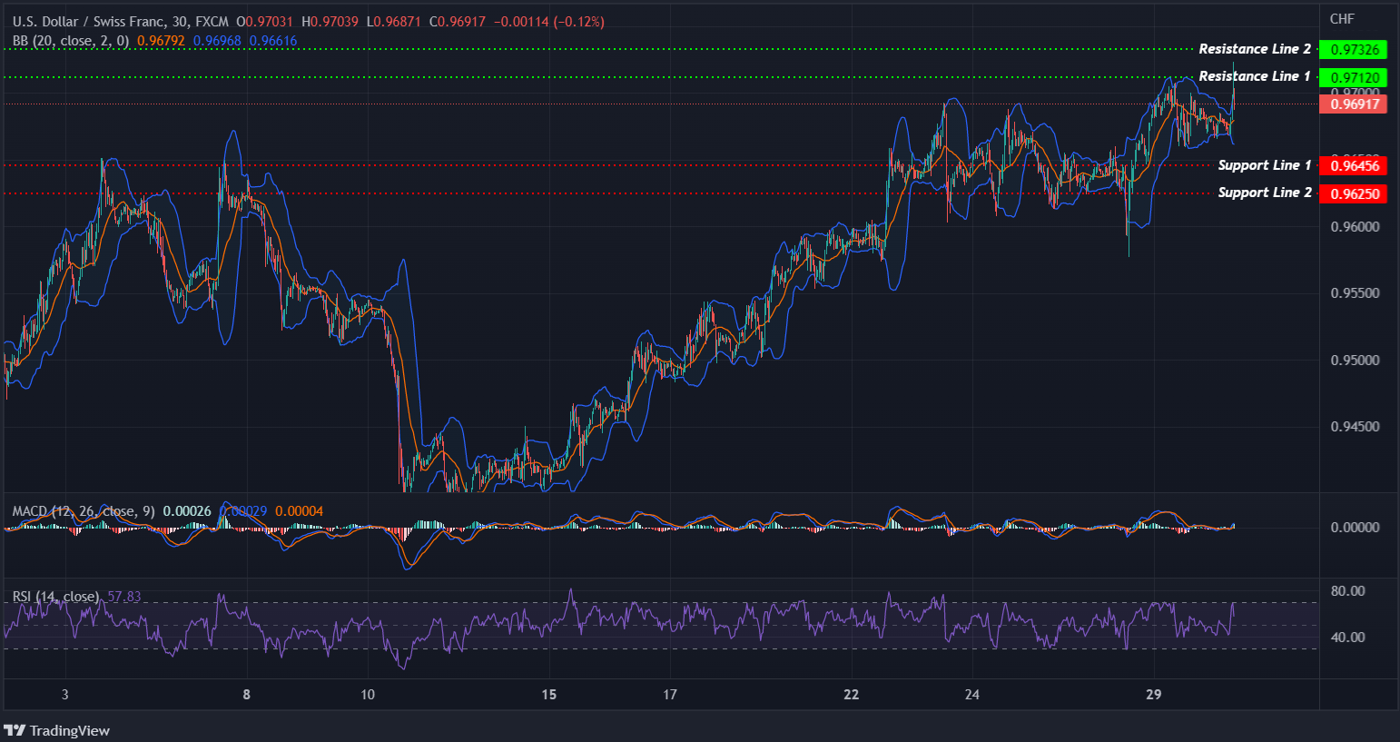Select the date label 29 on the time axis
Viewport: 1400px width, 742px height.
pos(1153,694)
